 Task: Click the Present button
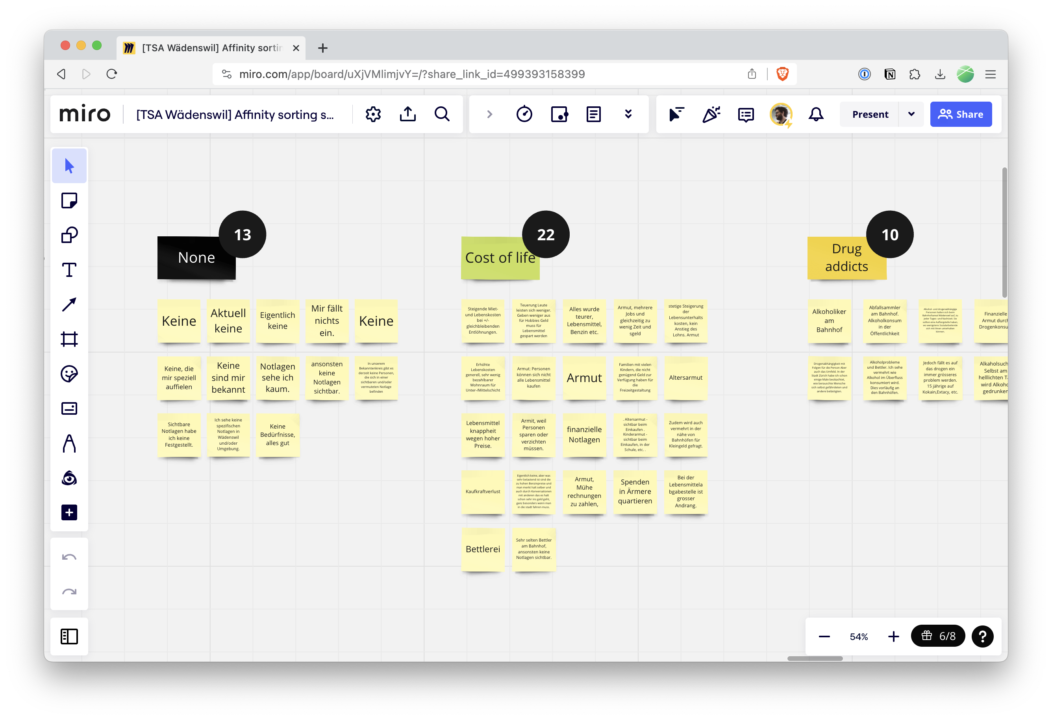coord(870,114)
